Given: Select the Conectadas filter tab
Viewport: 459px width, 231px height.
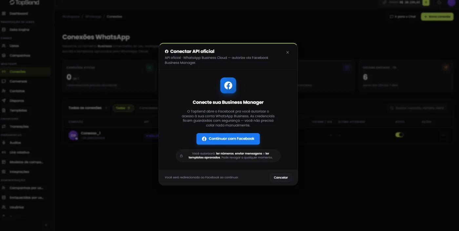Looking at the screenshot, I should (148, 108).
